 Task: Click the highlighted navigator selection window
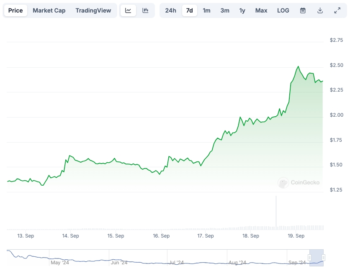pos(317,258)
